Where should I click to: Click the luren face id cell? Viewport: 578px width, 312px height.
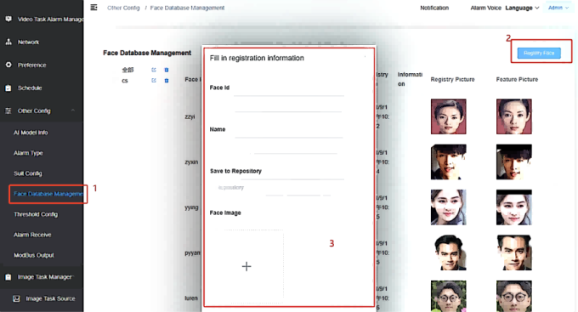click(x=191, y=298)
